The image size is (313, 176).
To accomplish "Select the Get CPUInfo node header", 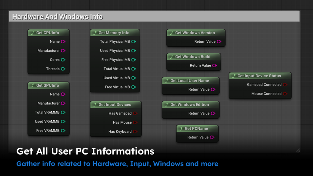I will coord(49,33).
